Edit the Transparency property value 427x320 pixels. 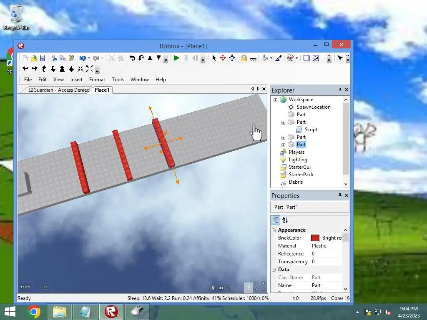pyautogui.click(x=326, y=262)
